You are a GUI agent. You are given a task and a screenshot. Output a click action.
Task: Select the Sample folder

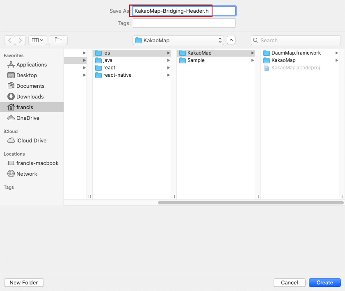tap(216, 60)
